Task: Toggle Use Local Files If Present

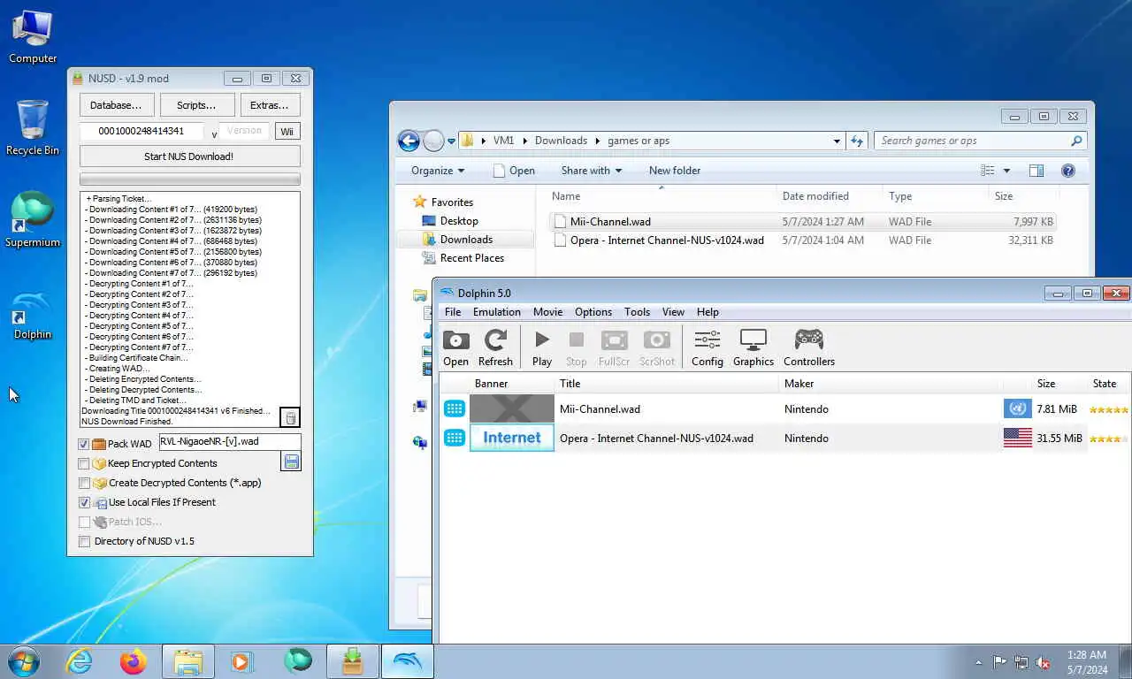Action: click(84, 502)
